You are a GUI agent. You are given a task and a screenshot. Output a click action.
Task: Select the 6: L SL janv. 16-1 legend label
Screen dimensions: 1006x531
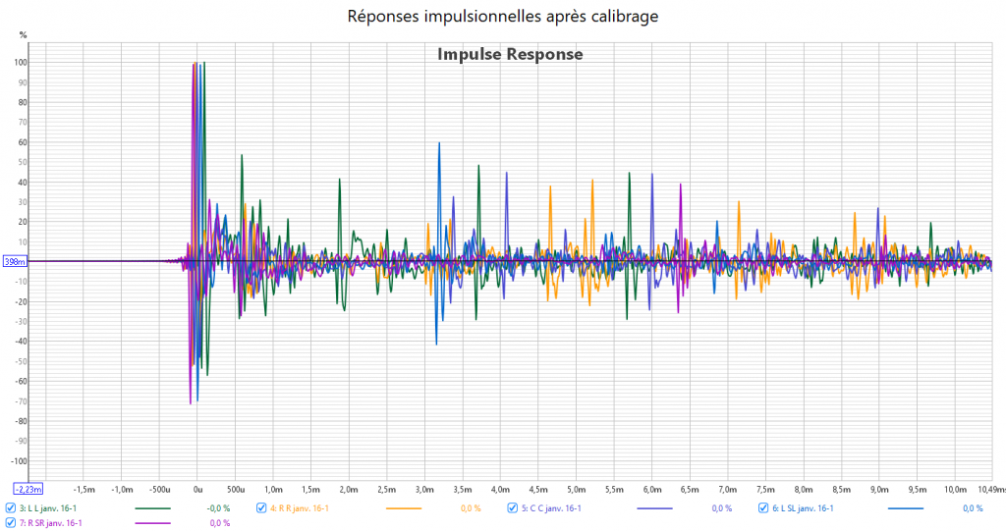[803, 508]
